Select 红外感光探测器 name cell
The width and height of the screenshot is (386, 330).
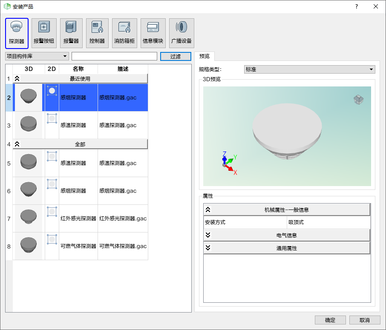tap(78, 218)
